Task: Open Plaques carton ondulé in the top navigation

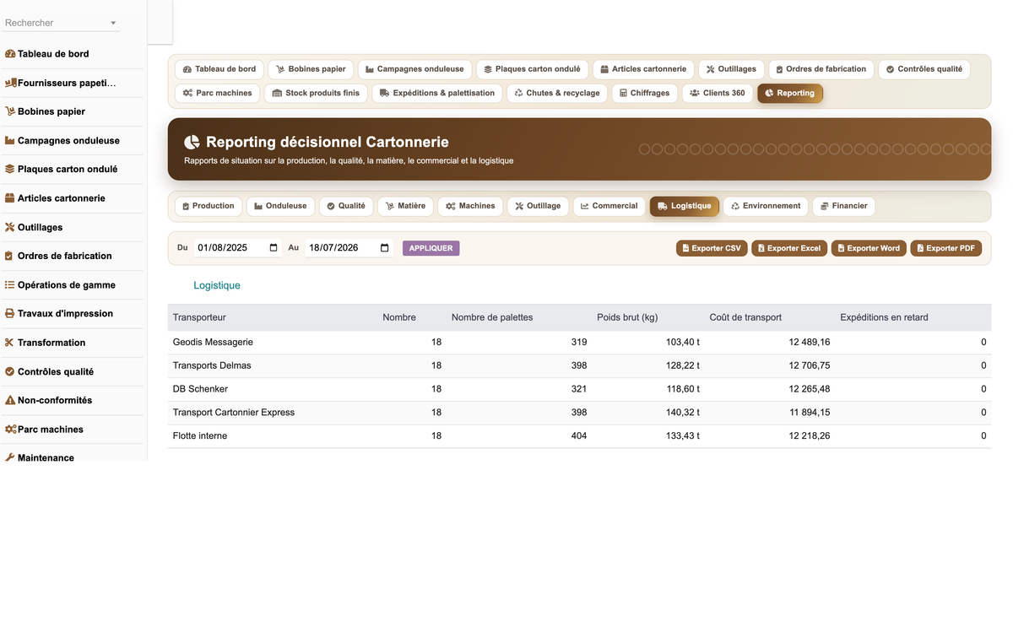Action: click(532, 69)
